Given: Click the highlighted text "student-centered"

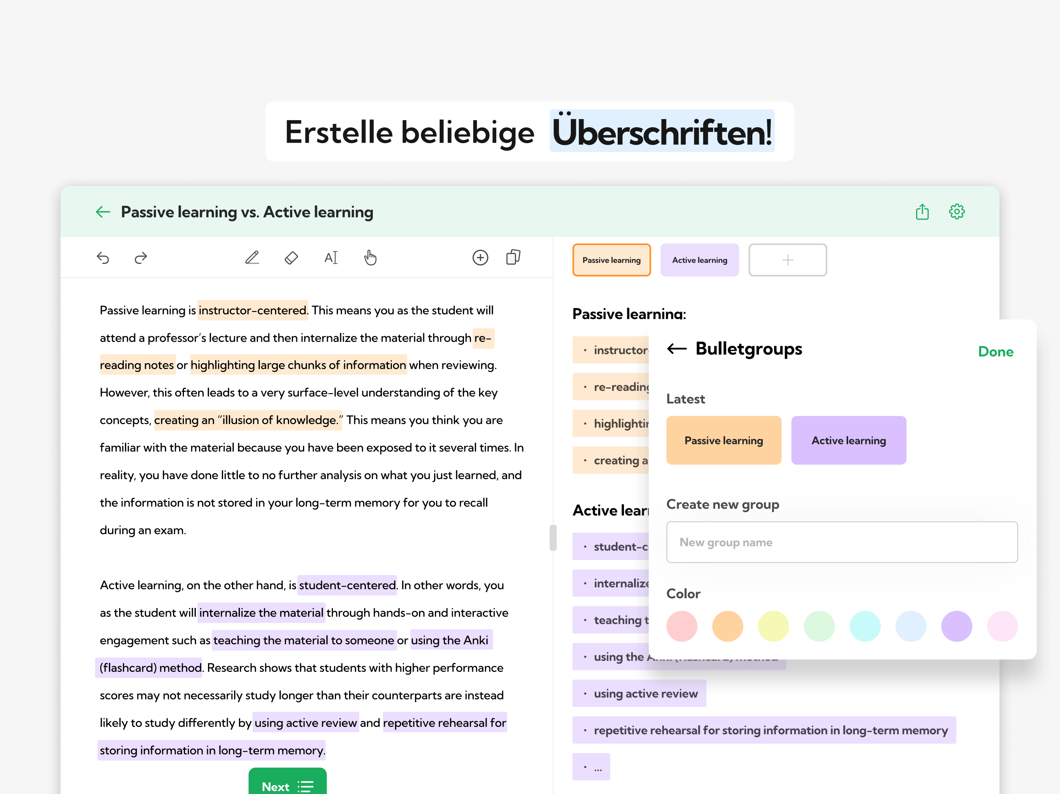Looking at the screenshot, I should click(347, 585).
